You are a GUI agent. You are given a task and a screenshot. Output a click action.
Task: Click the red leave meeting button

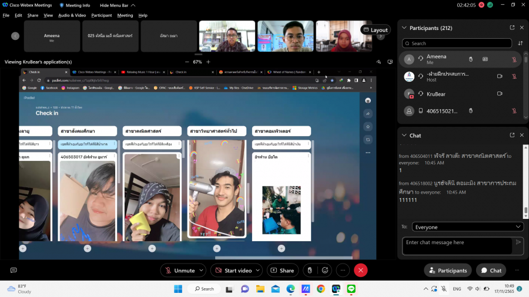pyautogui.click(x=361, y=271)
